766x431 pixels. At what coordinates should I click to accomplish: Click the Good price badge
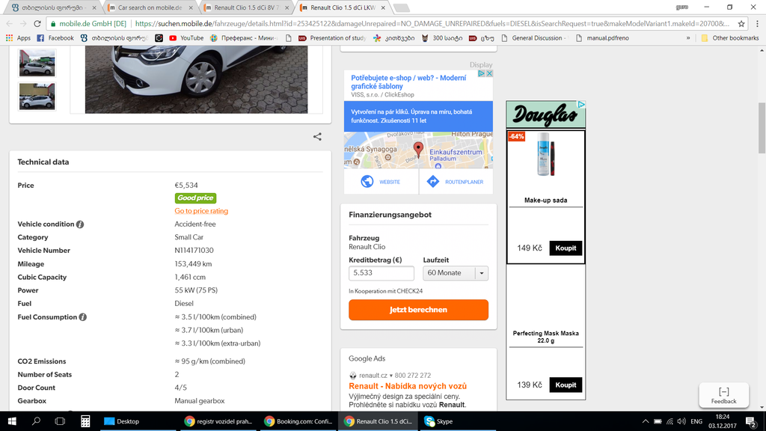195,198
